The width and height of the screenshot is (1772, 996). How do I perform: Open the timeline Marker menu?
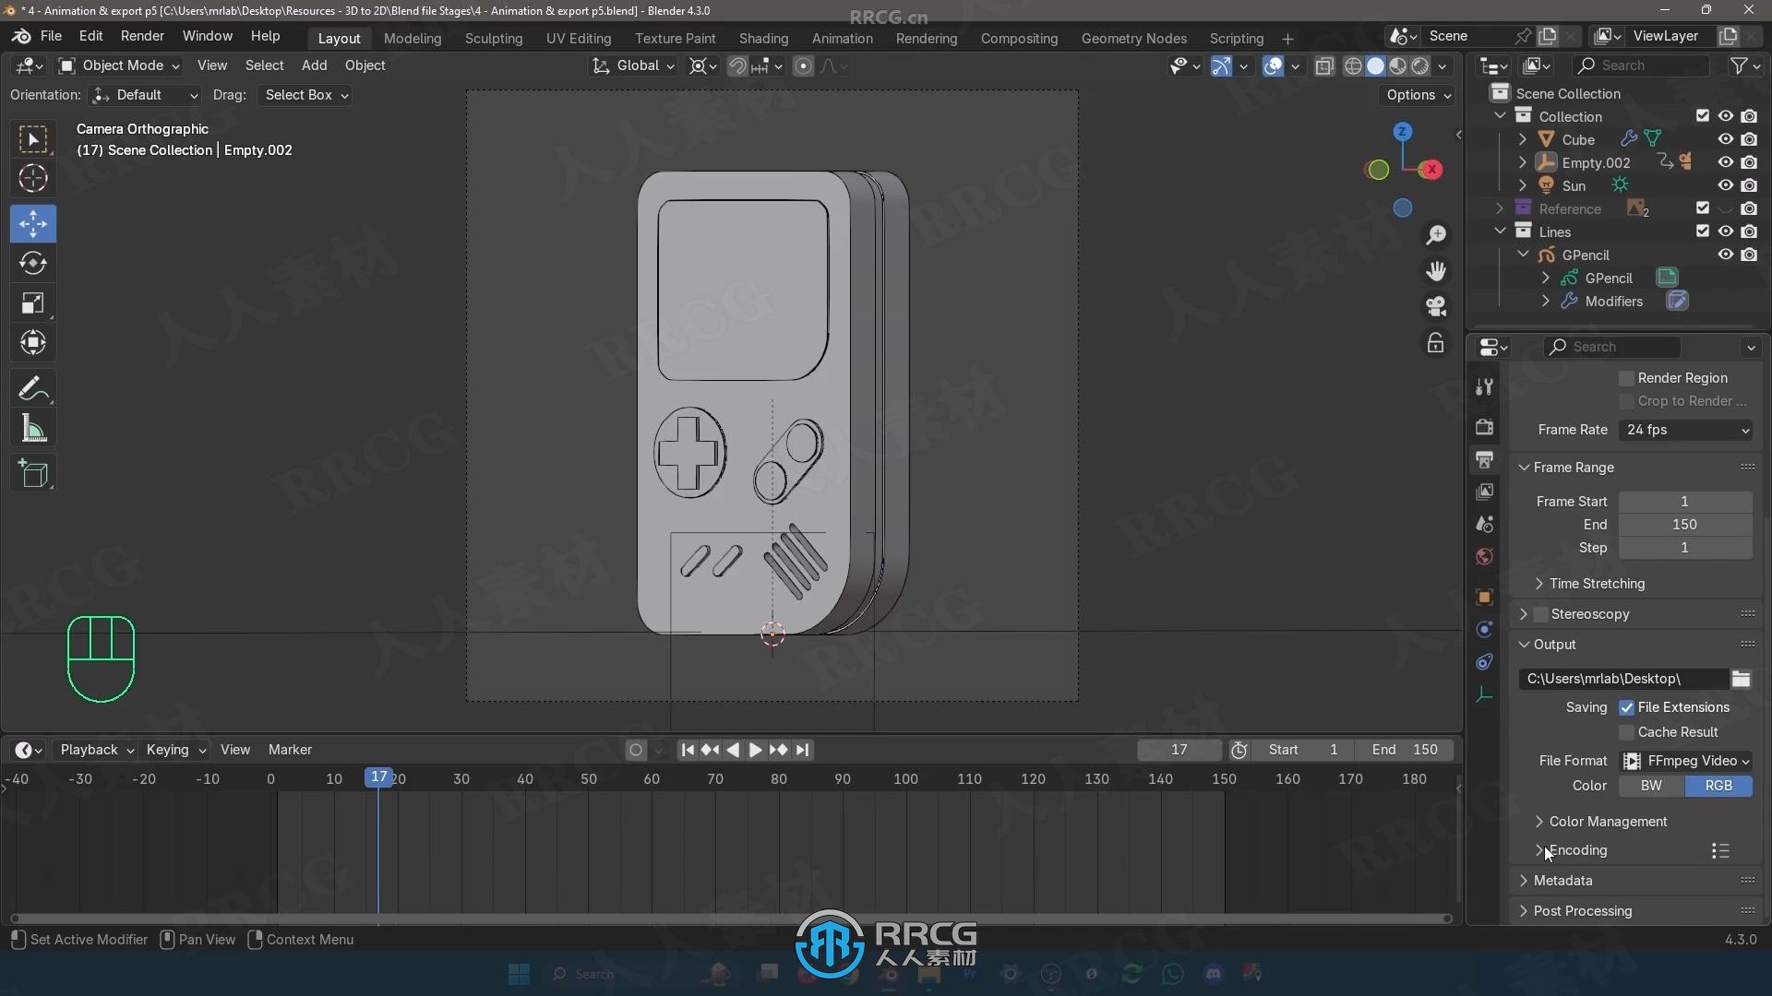[290, 750]
